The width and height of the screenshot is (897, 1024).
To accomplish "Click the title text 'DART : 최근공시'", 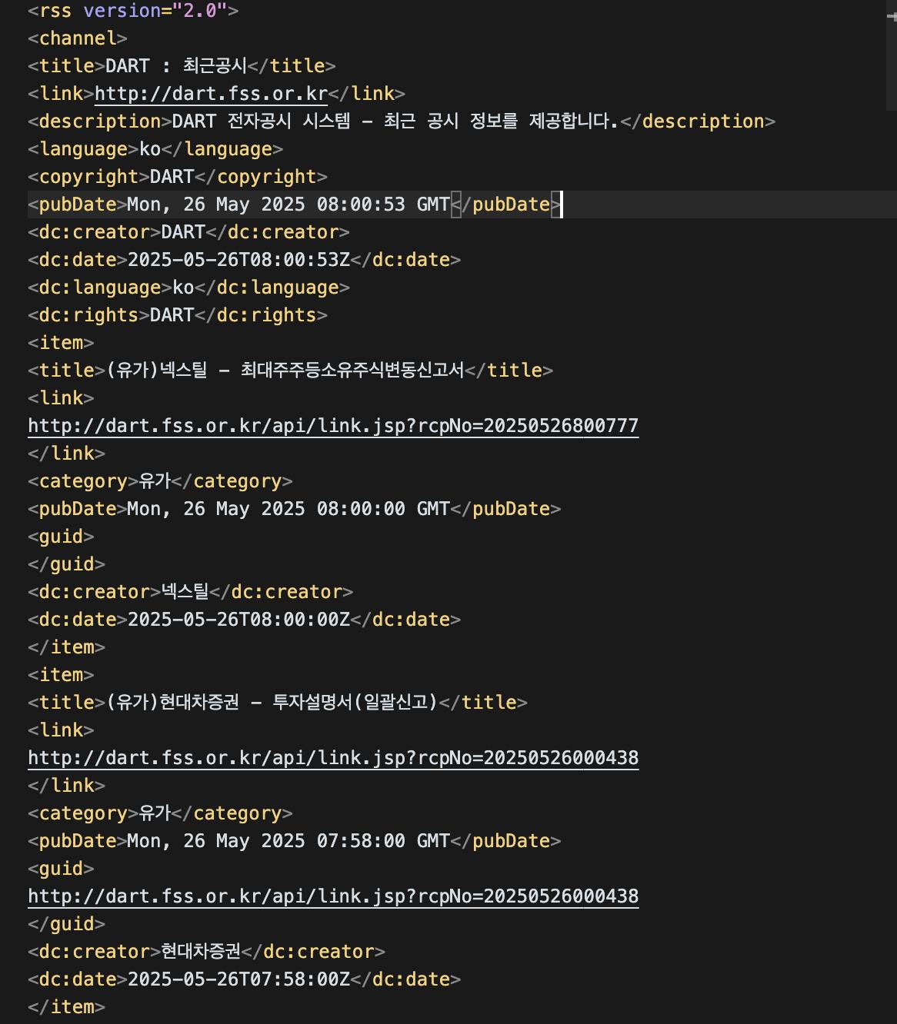I will click(x=176, y=66).
